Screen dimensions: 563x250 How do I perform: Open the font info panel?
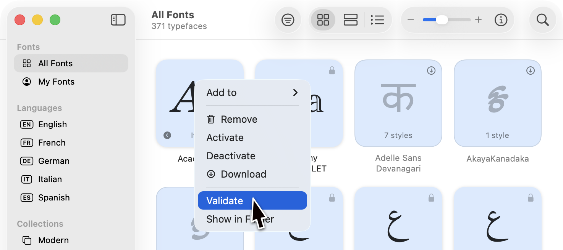[501, 20]
